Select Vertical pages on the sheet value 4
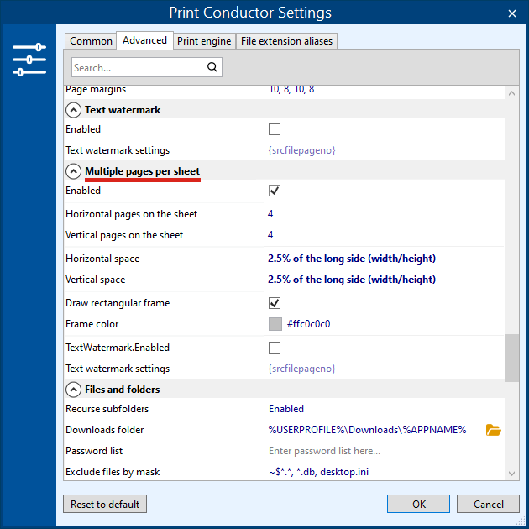Image resolution: width=529 pixels, height=529 pixels. (270, 235)
